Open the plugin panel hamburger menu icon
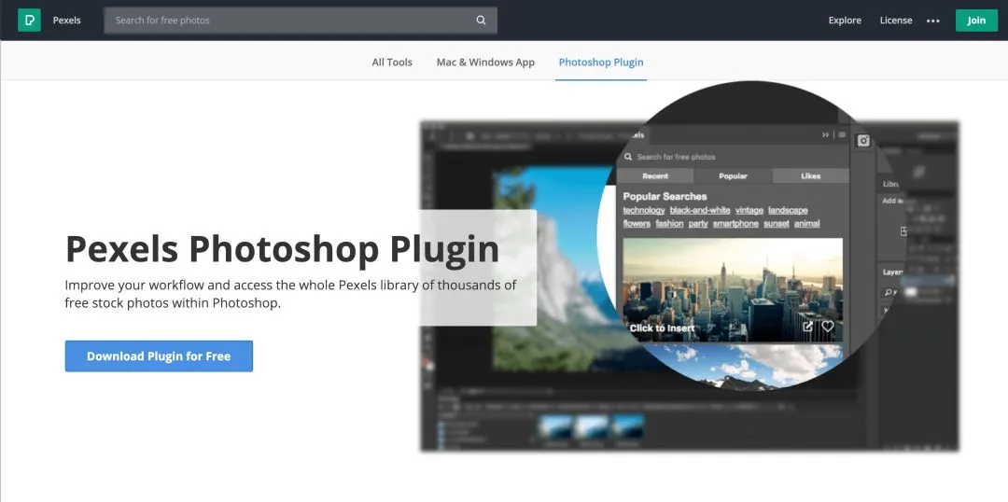This screenshot has width=1008, height=502. (842, 135)
